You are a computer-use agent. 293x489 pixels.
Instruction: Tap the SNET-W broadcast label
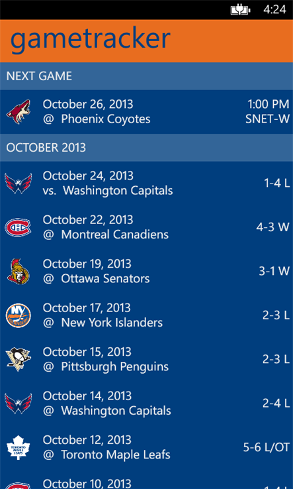(267, 119)
